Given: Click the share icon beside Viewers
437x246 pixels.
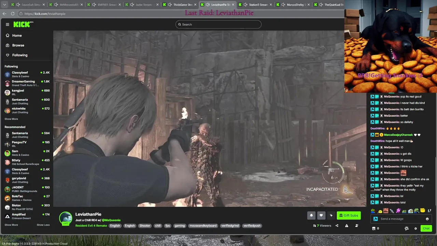Looking at the screenshot, I should click(x=337, y=225).
